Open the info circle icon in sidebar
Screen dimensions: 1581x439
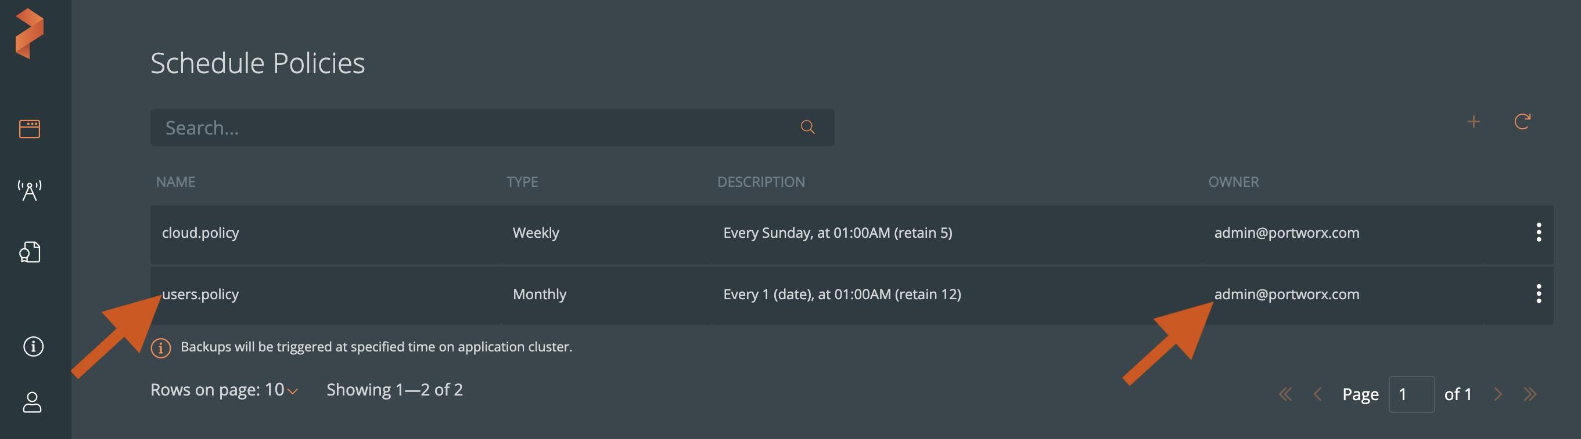pyautogui.click(x=33, y=346)
